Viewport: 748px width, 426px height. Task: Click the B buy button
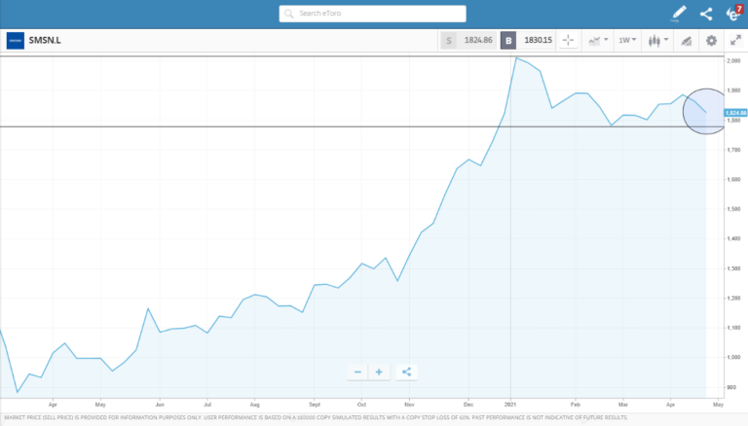(507, 41)
